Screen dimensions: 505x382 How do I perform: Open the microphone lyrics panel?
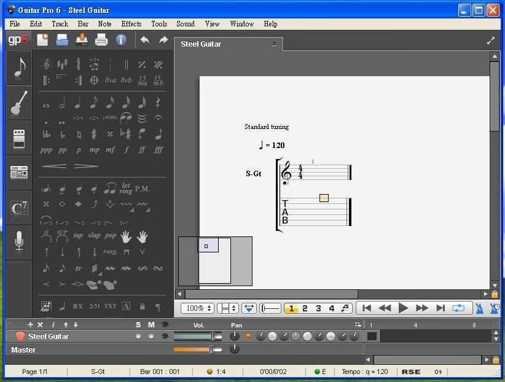pos(18,241)
